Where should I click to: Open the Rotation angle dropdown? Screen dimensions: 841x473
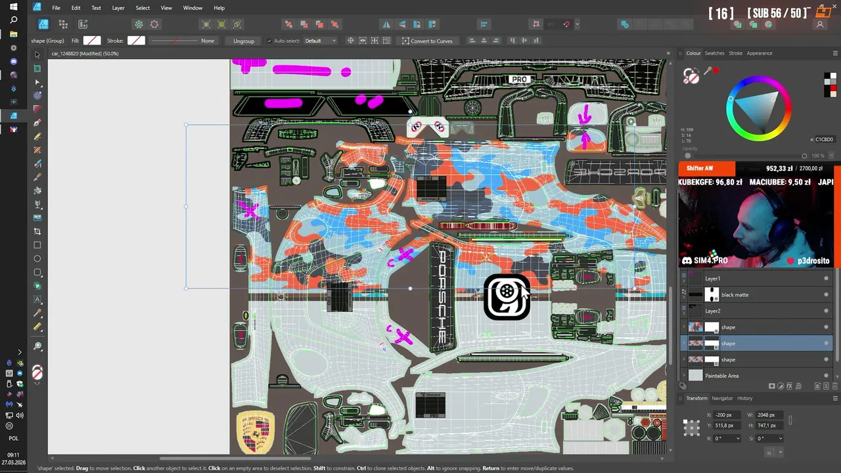click(738, 438)
